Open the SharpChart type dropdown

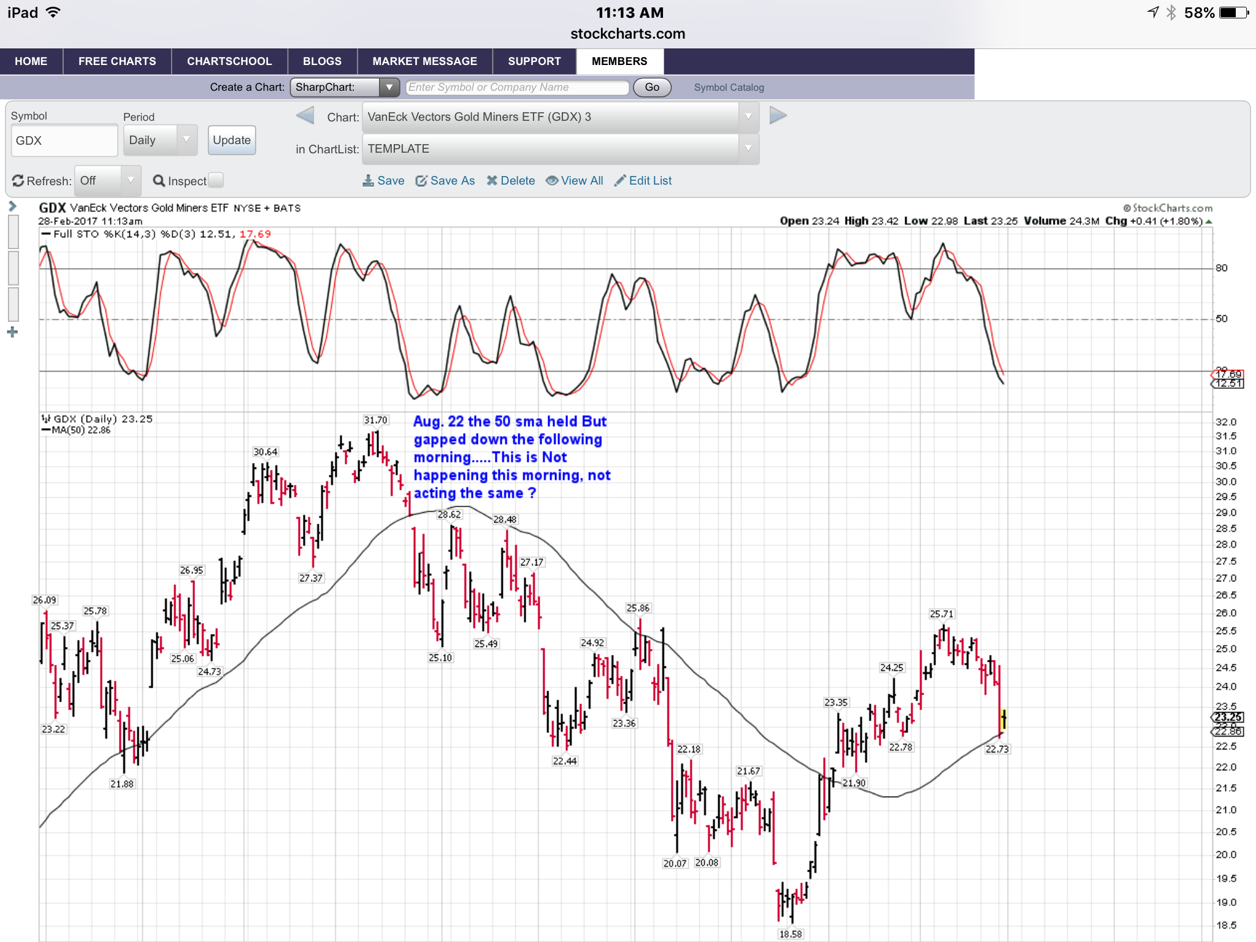pyautogui.click(x=345, y=87)
